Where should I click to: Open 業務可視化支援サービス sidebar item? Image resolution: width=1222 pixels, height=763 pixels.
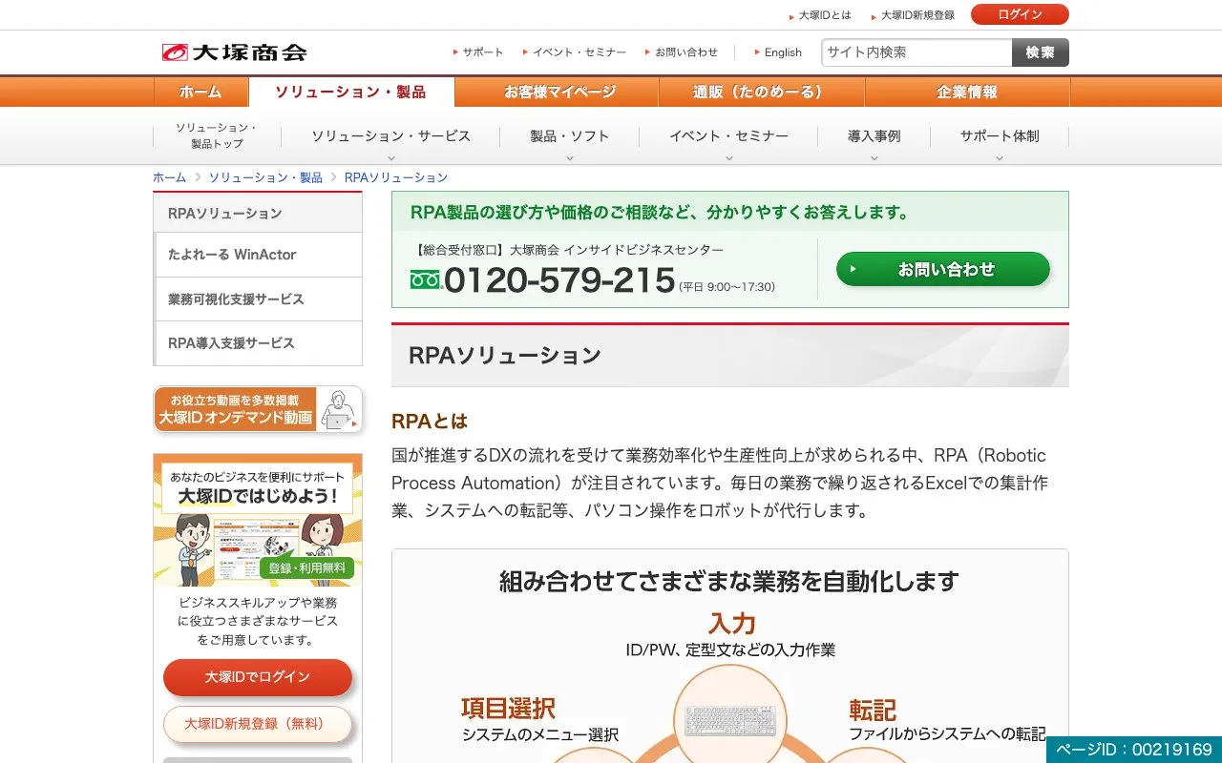click(259, 299)
